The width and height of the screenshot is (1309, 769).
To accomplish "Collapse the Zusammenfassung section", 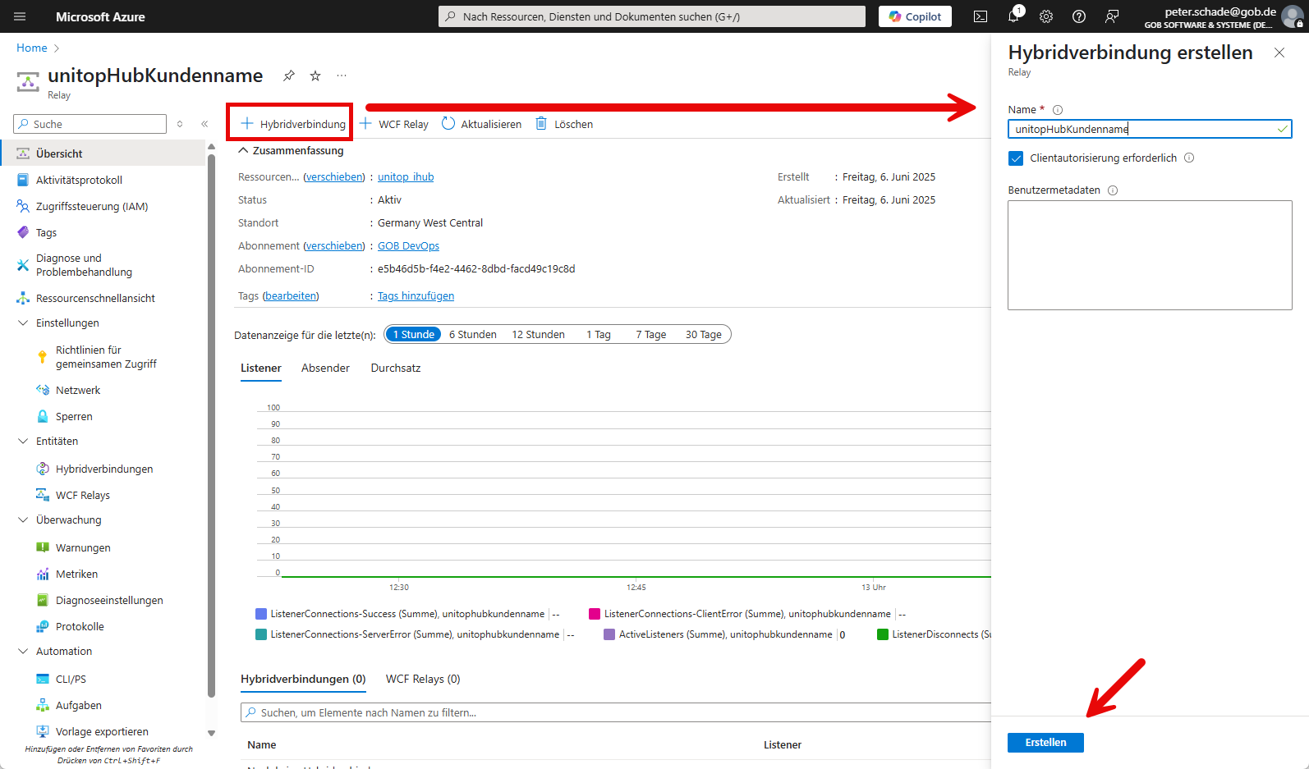I will (243, 151).
